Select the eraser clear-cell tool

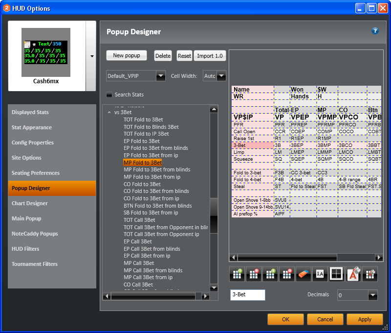pyautogui.click(x=304, y=274)
